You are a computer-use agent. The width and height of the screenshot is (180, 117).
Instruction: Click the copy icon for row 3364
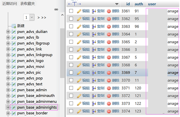[94, 34]
